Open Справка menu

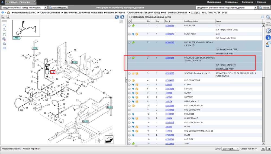click(262, 2)
